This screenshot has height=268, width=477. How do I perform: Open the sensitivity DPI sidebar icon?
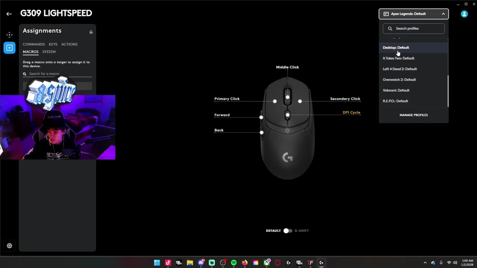click(x=9, y=35)
